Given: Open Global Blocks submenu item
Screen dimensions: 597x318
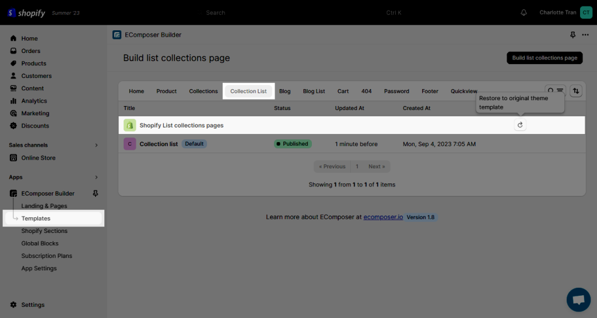Looking at the screenshot, I should (x=40, y=243).
